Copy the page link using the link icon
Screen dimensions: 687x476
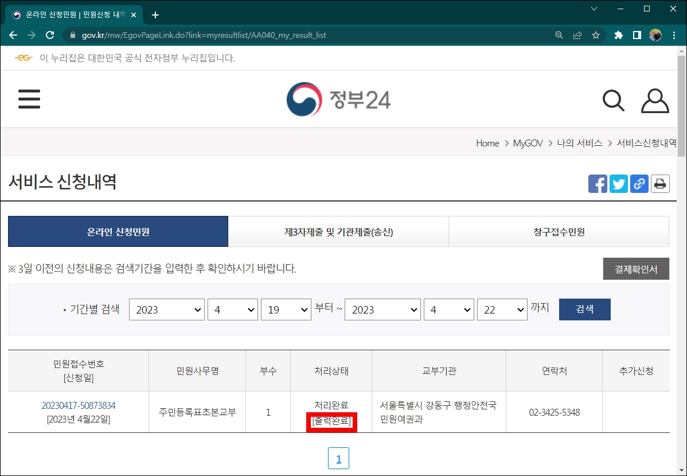[639, 183]
